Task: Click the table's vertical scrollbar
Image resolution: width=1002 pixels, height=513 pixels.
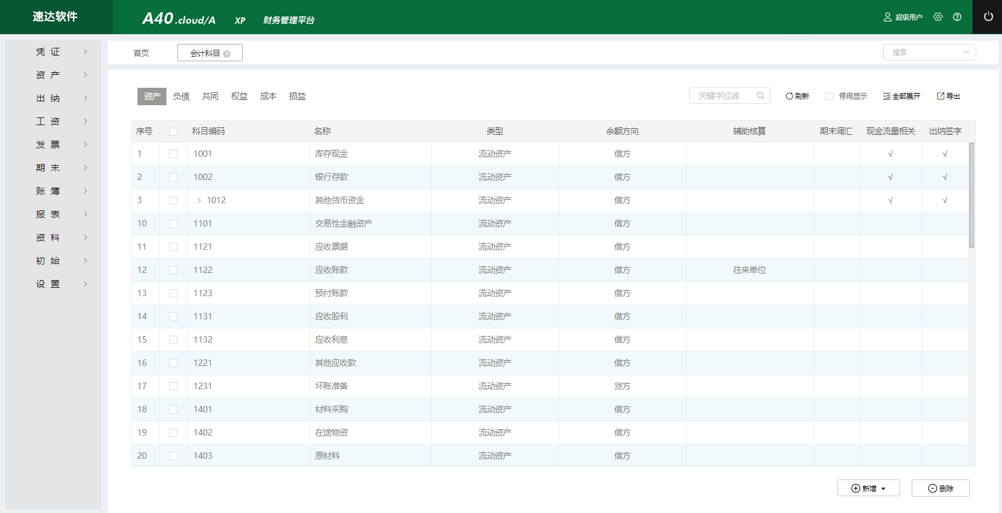Action: coord(972,195)
